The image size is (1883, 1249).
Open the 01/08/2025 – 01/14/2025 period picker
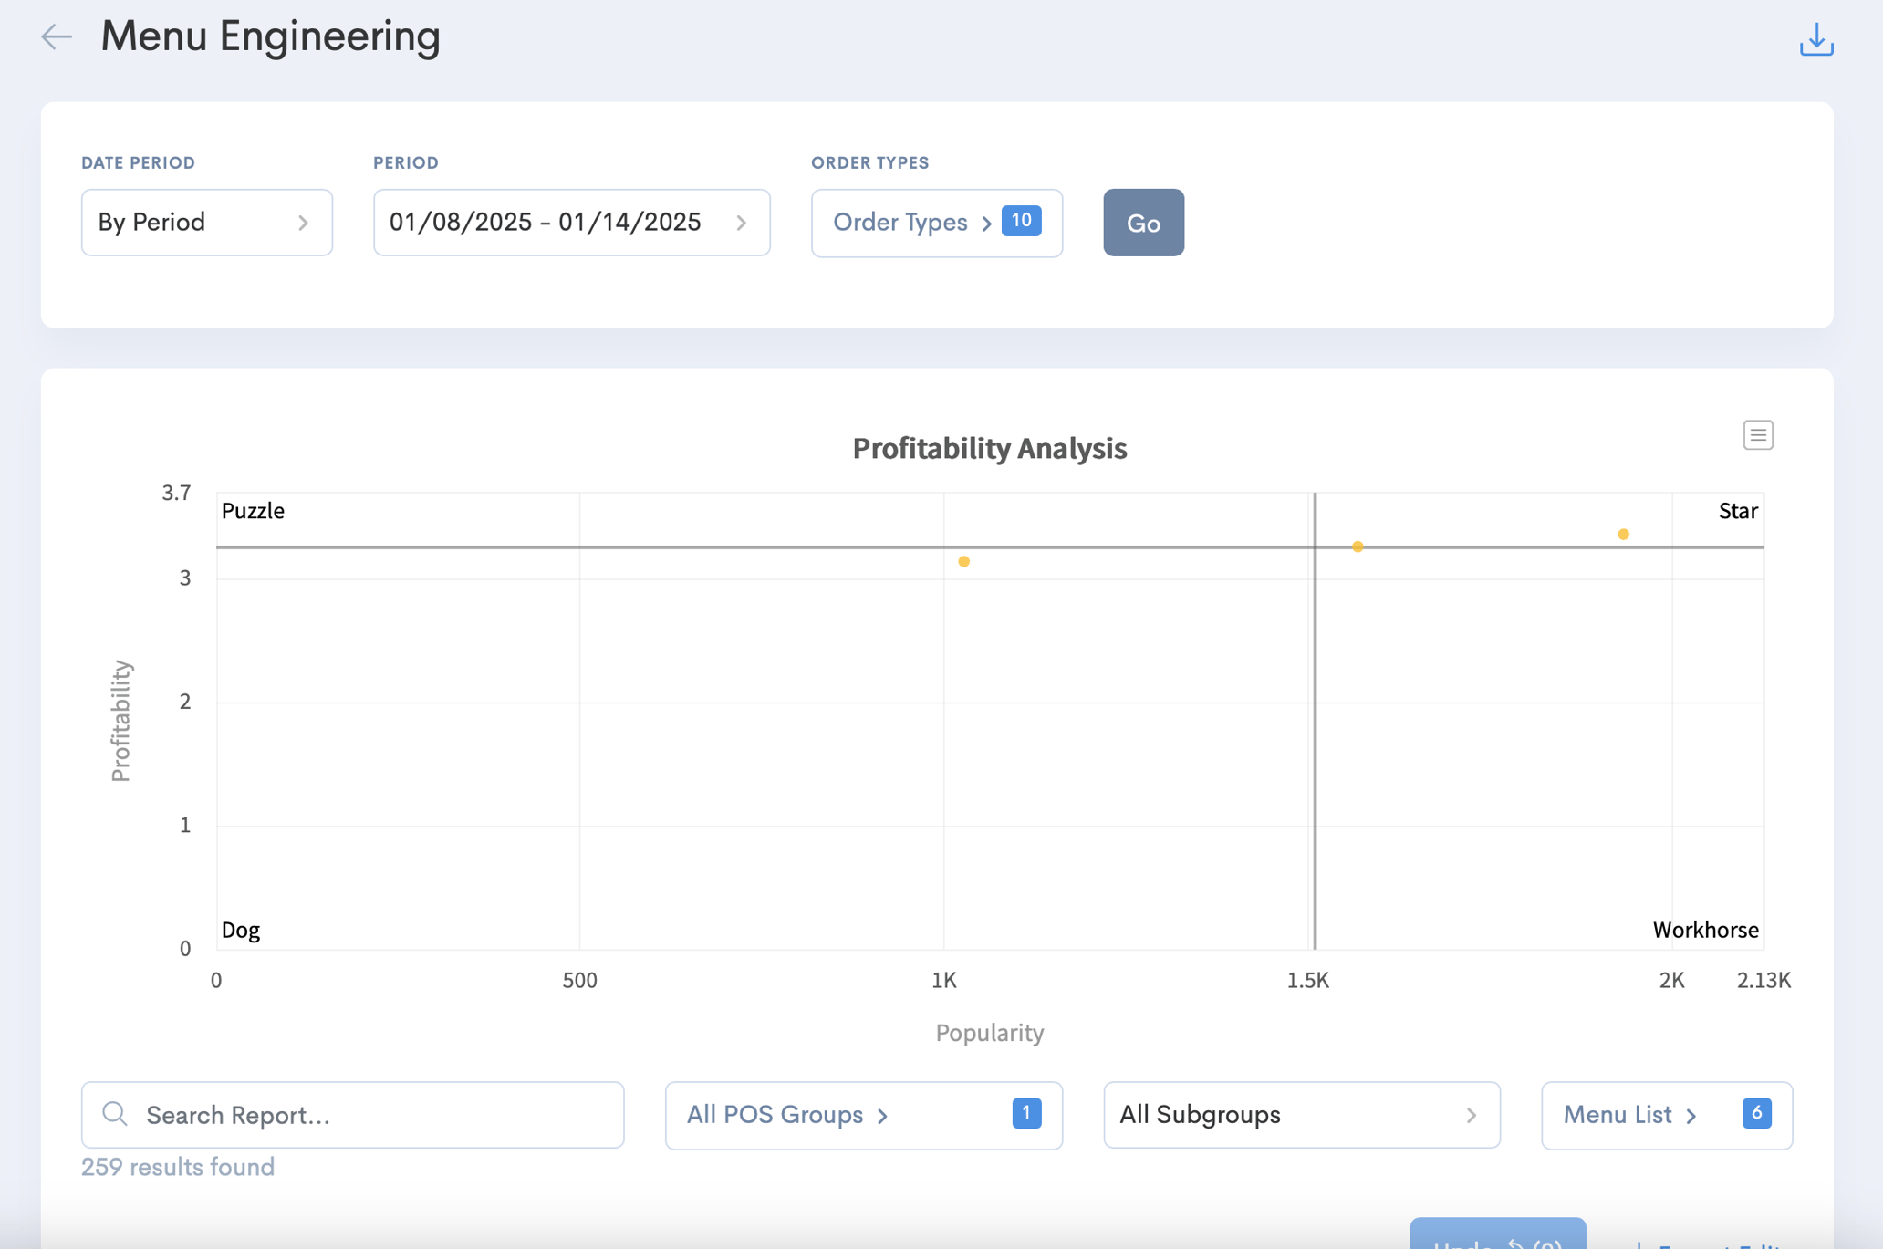pos(572,223)
